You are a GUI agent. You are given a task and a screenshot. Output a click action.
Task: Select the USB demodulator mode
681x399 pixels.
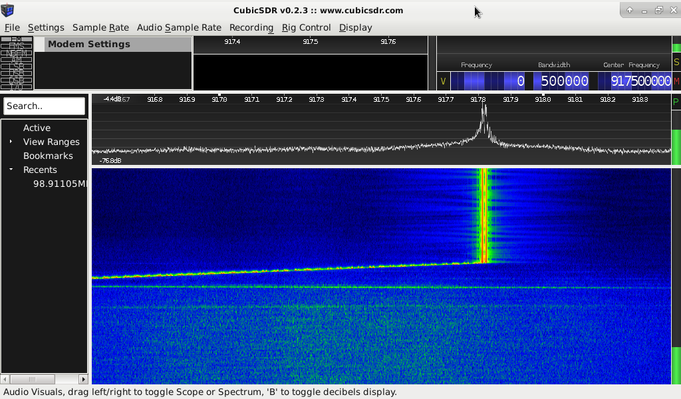click(17, 74)
